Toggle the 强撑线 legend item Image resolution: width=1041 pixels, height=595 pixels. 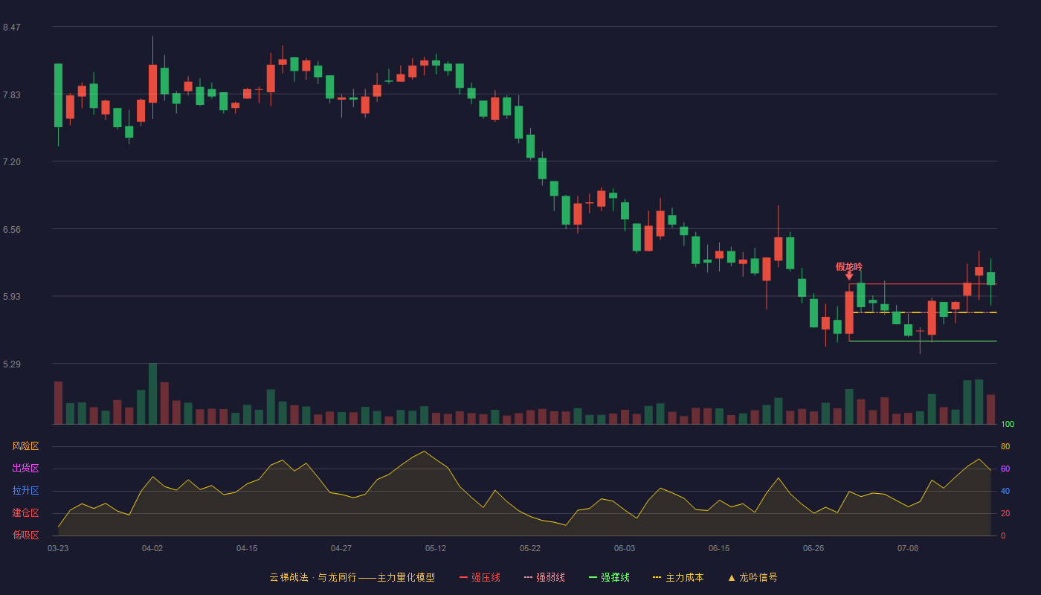[x=609, y=577]
